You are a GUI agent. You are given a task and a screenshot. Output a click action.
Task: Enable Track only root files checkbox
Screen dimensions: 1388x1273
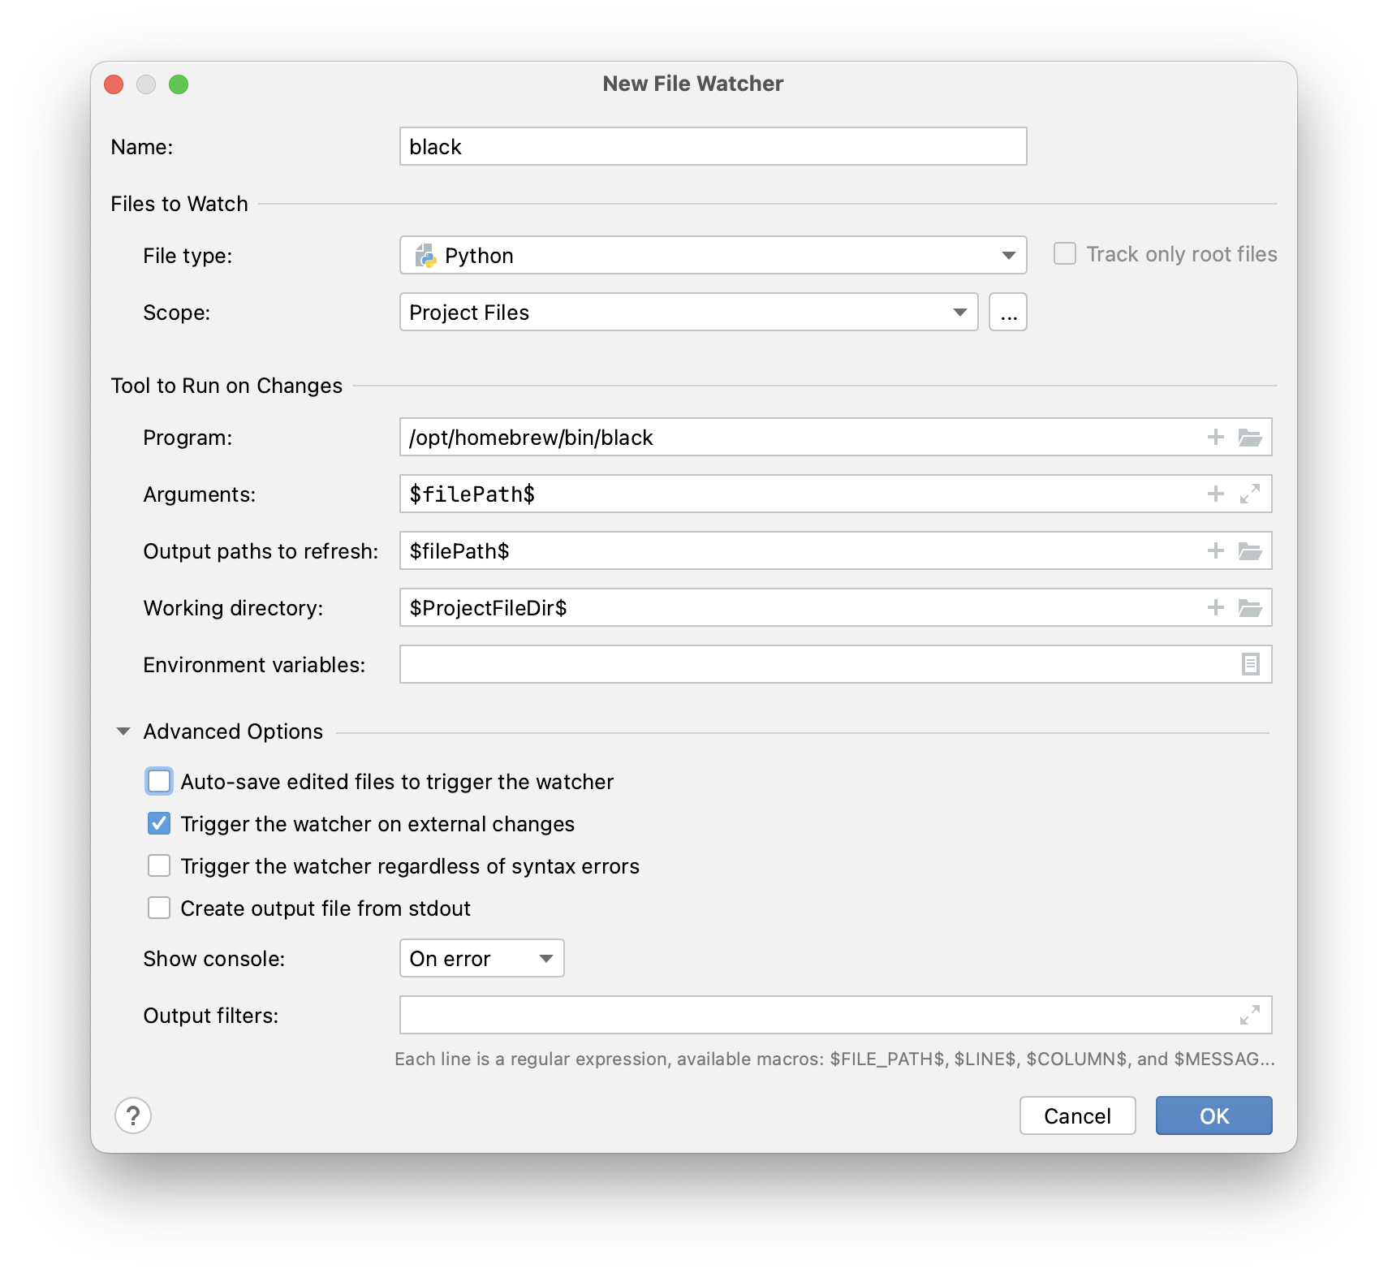1065,254
